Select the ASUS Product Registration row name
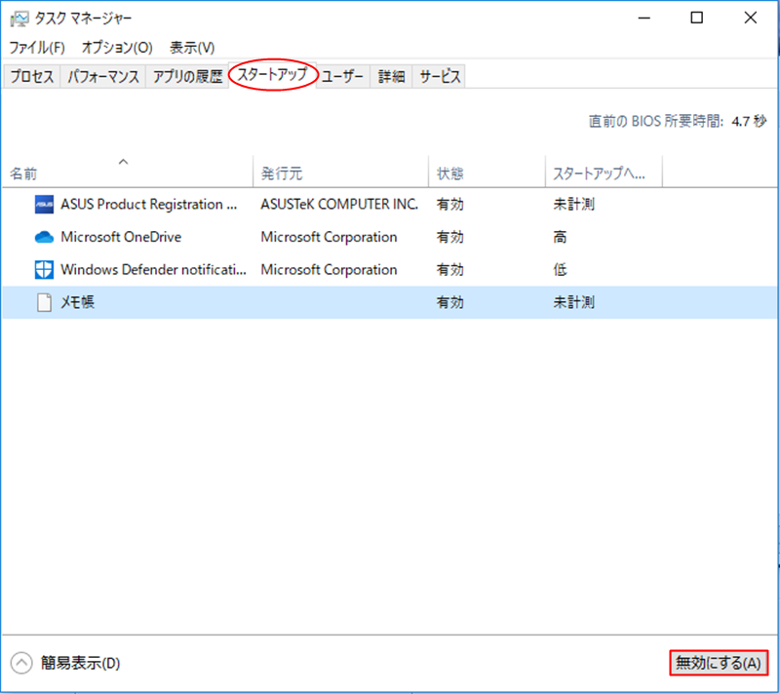 pos(149,205)
